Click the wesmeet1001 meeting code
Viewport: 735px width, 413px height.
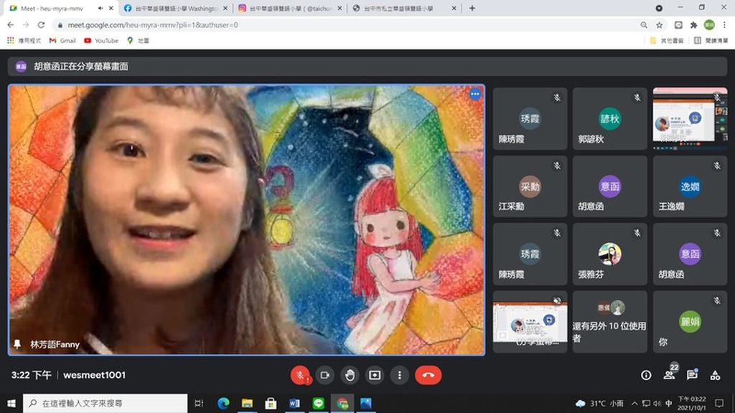(94, 375)
